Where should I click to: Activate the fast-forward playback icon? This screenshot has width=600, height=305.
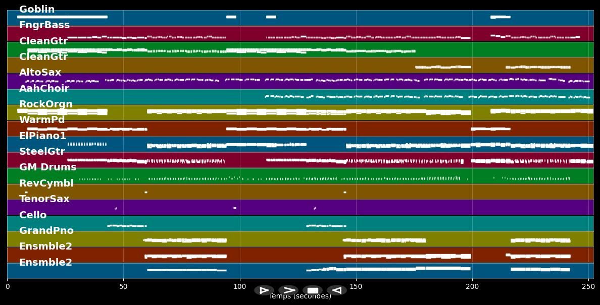pyautogui.click(x=289, y=290)
